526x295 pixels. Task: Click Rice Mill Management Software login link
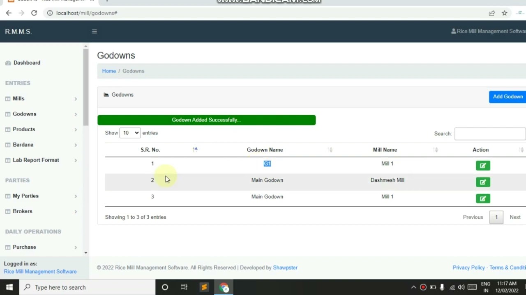pos(40,272)
